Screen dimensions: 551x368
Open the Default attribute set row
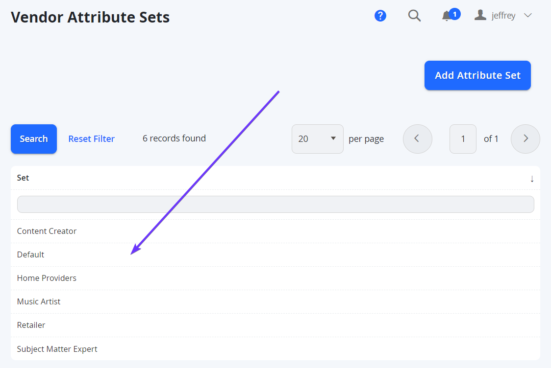pyautogui.click(x=275, y=254)
